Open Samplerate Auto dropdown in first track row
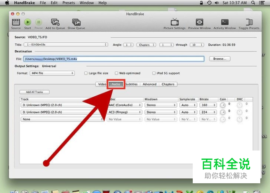The image size is (270, 193). click(188, 105)
